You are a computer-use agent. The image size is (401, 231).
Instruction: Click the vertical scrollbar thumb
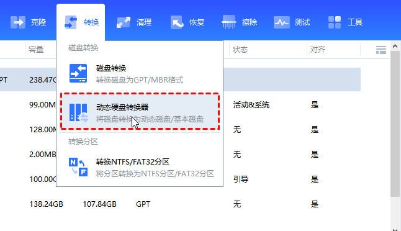pos(395,124)
